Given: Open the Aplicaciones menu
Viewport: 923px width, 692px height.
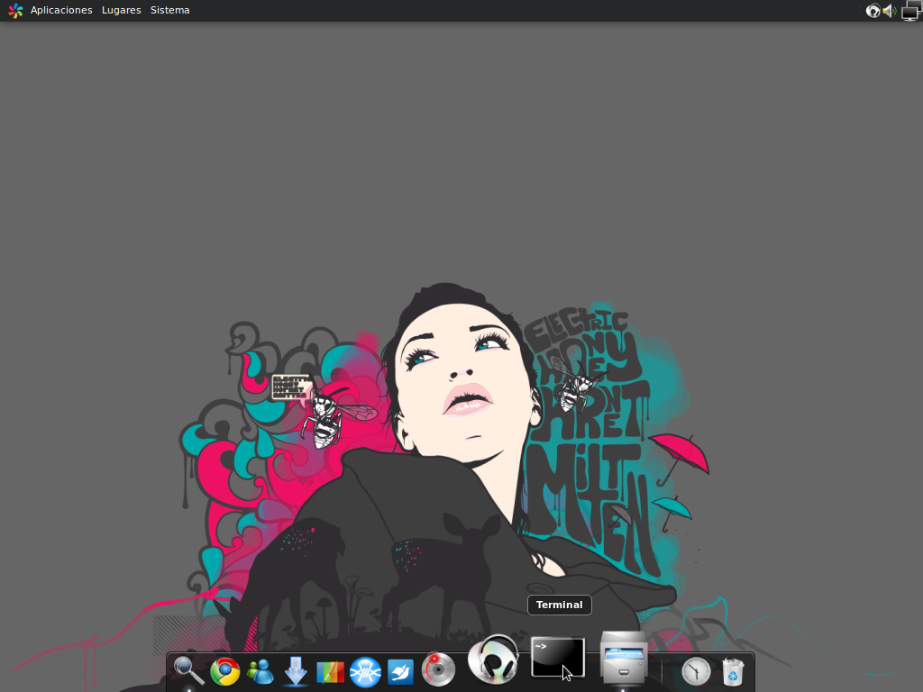Looking at the screenshot, I should [x=61, y=10].
